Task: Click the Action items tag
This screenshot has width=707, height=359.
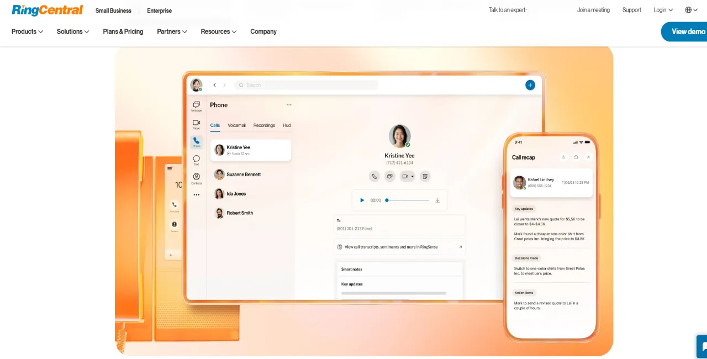Action: click(x=524, y=293)
